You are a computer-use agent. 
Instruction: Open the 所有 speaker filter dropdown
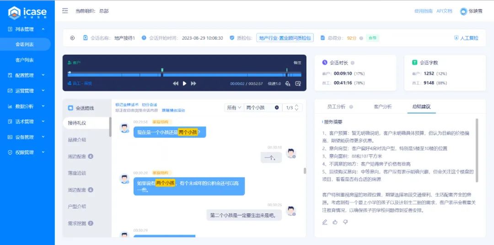pyautogui.click(x=234, y=108)
